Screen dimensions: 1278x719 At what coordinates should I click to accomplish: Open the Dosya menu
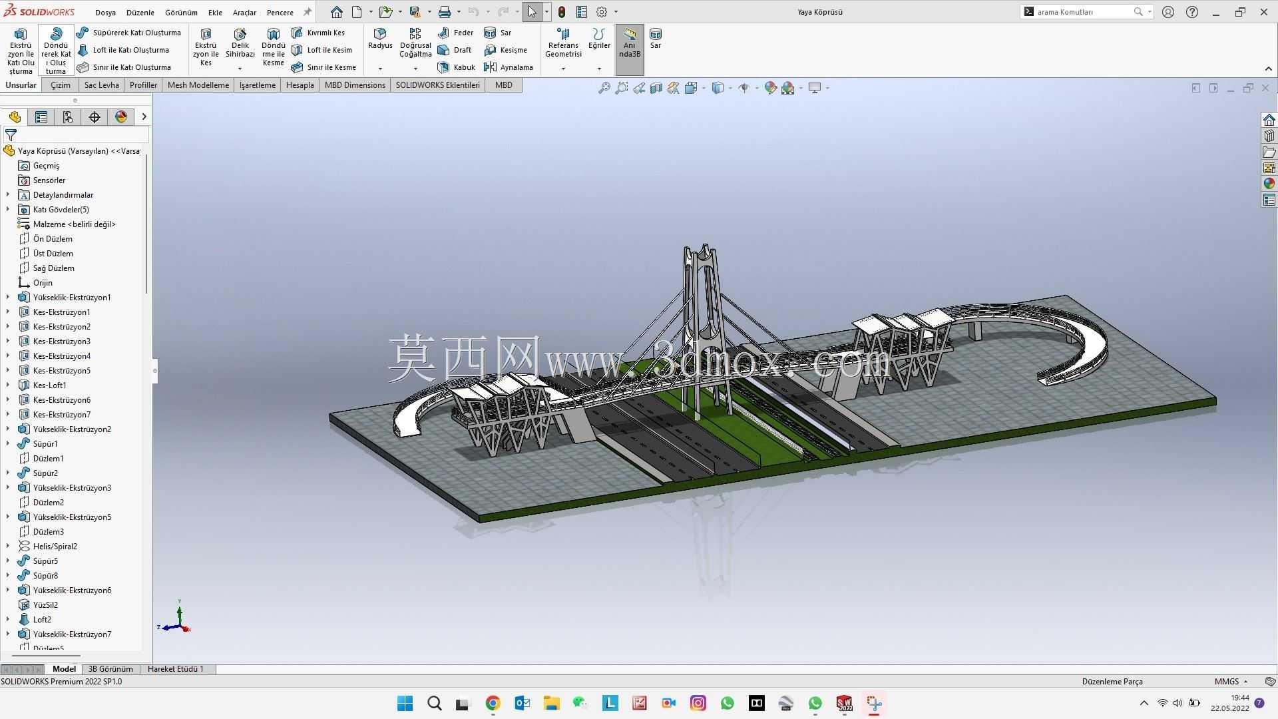105,12
